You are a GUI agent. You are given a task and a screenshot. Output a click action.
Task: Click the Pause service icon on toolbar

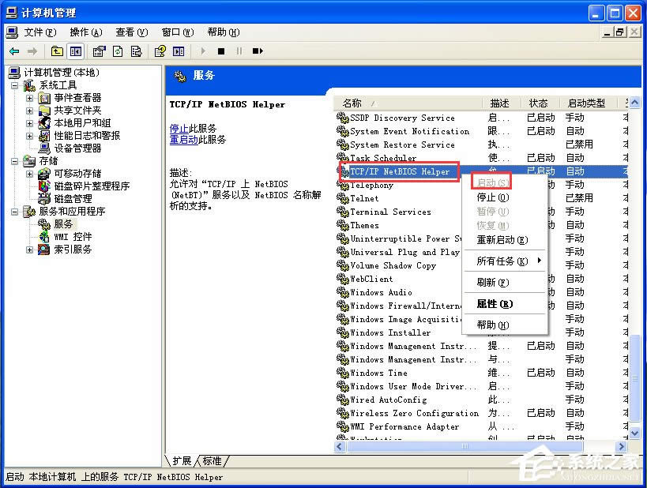coord(239,51)
